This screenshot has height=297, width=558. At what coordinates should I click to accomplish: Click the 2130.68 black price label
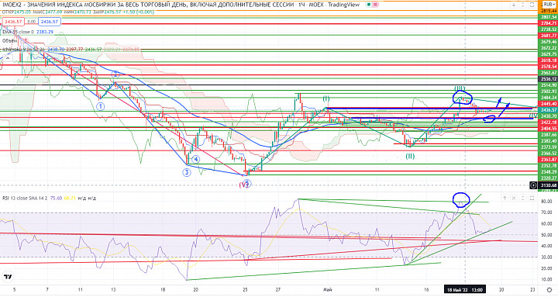[x=549, y=185]
